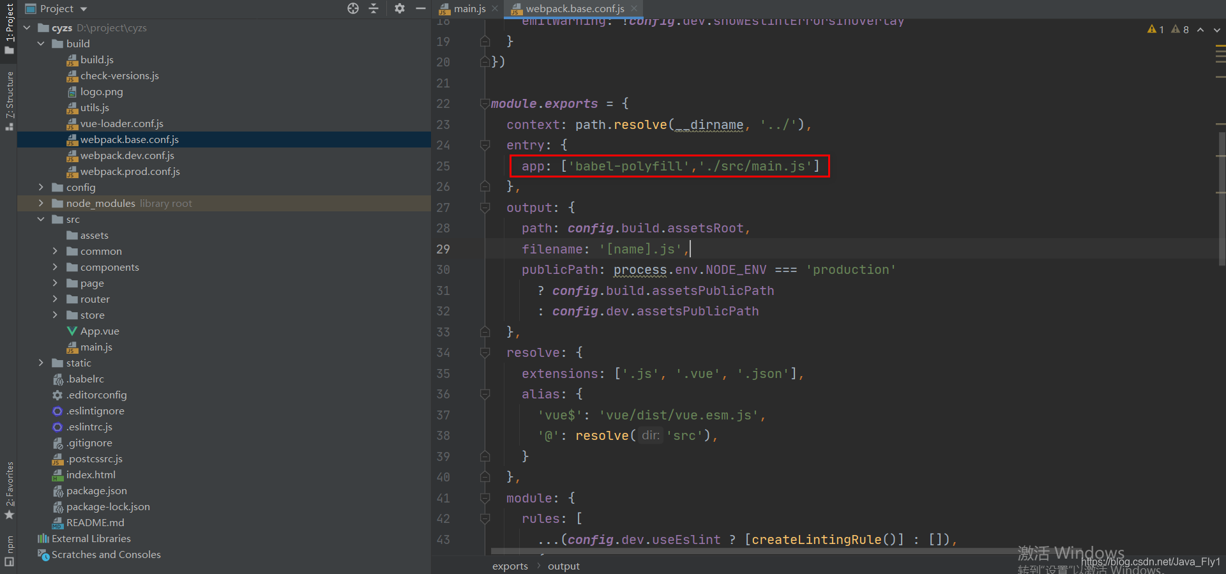This screenshot has width=1226, height=574.
Task: Select webpack.base.conf.js editor tab
Action: (575, 9)
